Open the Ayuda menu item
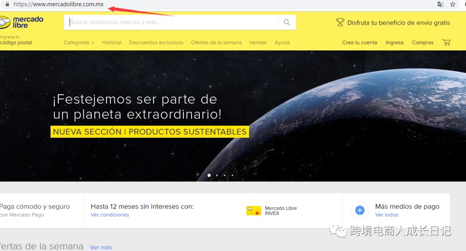The width and height of the screenshot is (466, 251). [x=282, y=43]
